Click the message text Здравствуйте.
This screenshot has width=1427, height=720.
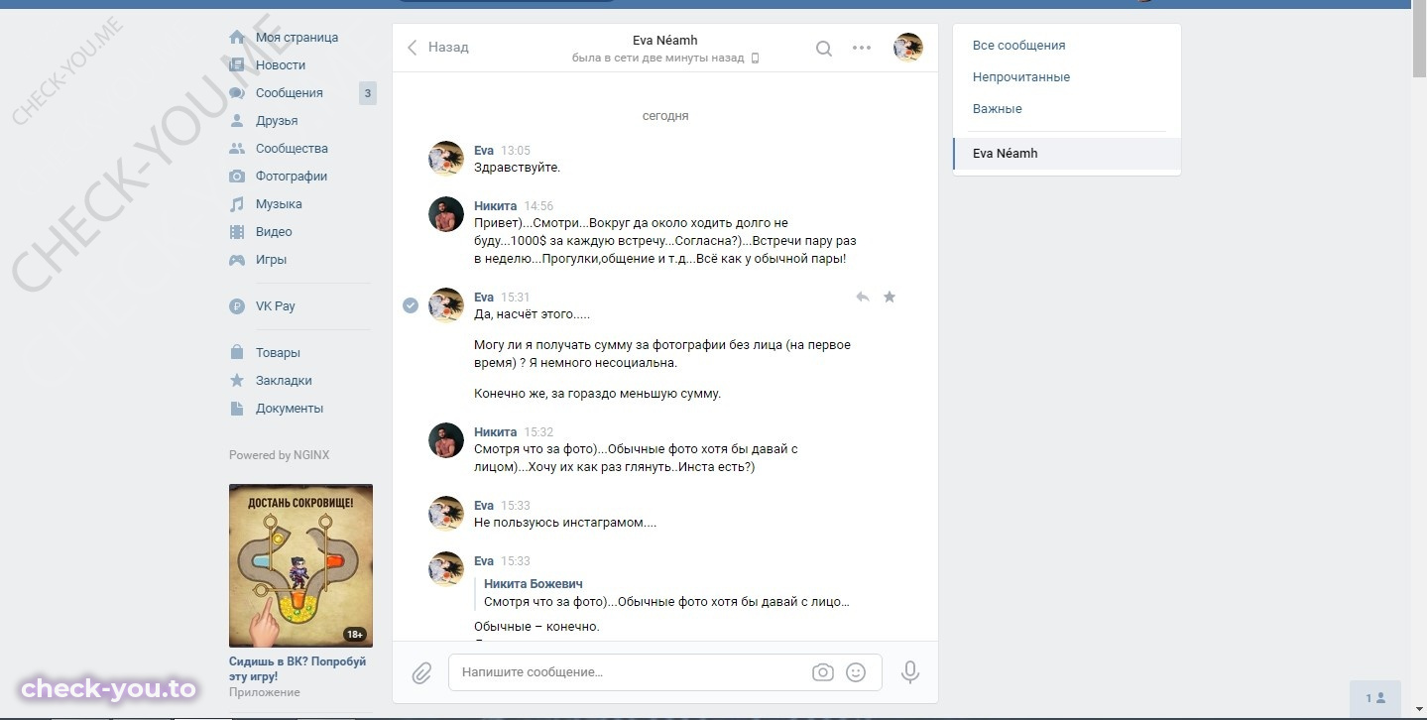click(517, 168)
